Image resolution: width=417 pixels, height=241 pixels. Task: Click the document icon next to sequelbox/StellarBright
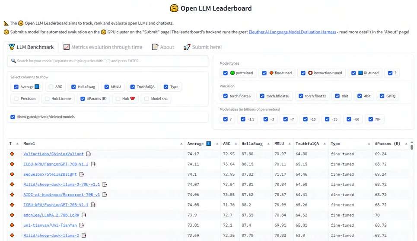(82, 174)
